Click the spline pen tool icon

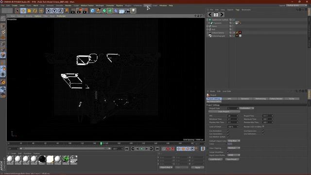pos(98,11)
